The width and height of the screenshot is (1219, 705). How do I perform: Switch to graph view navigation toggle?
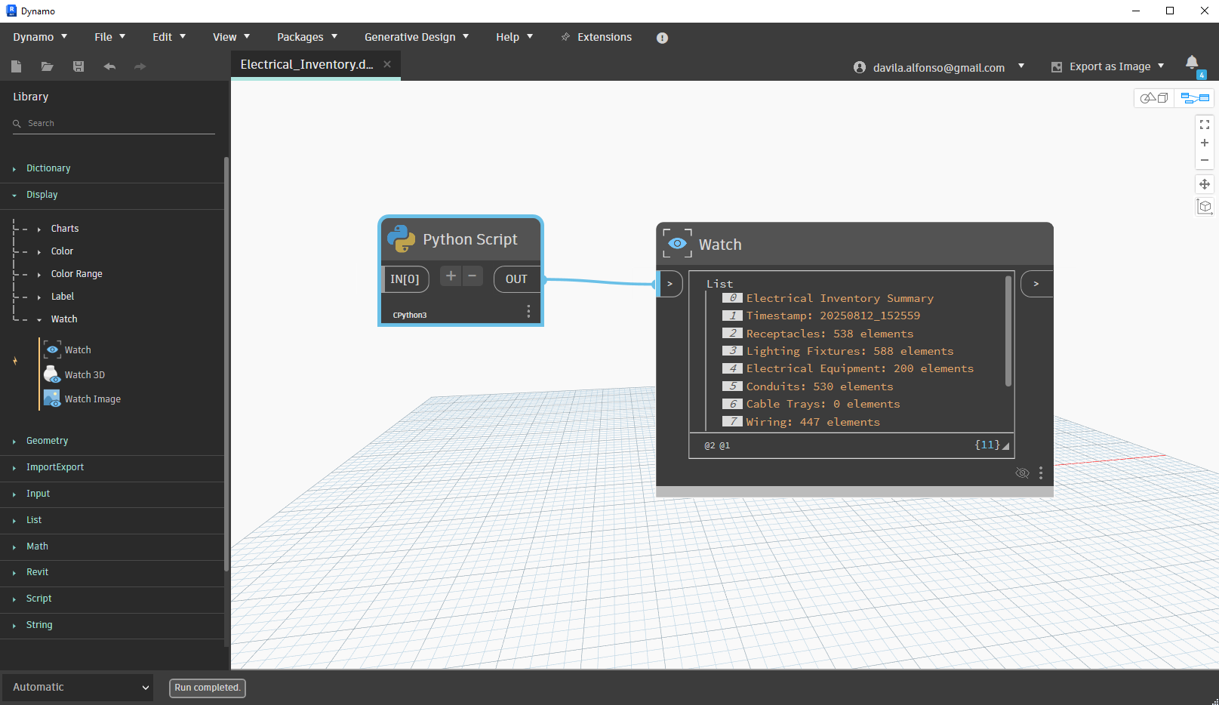click(x=1195, y=98)
